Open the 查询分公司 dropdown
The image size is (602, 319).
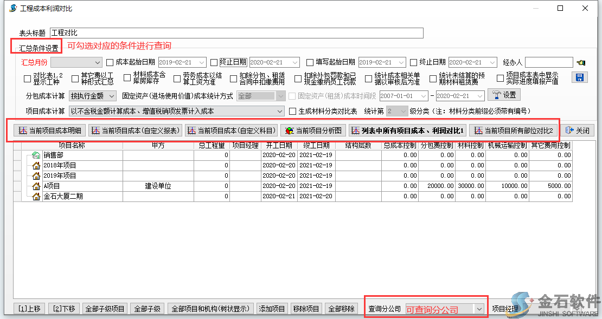pos(479,309)
